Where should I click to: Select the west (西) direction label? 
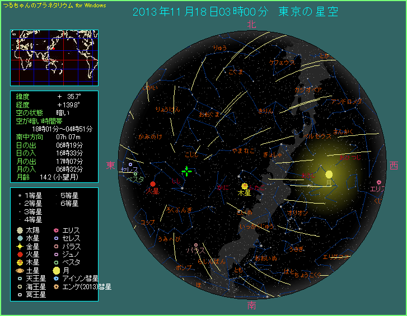pos(394,166)
